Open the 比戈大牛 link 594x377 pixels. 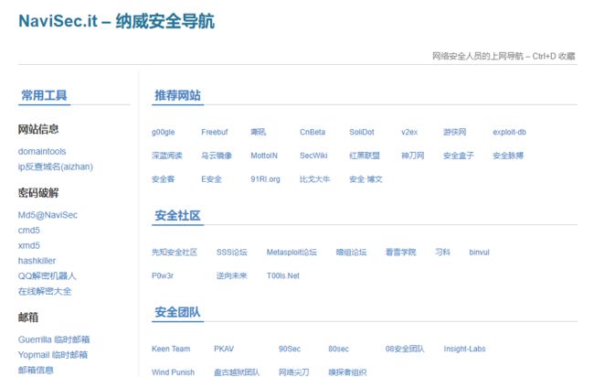click(314, 179)
